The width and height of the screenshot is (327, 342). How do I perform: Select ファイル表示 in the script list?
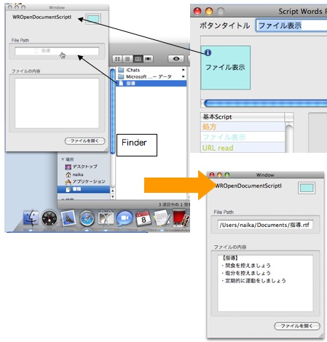[243, 137]
